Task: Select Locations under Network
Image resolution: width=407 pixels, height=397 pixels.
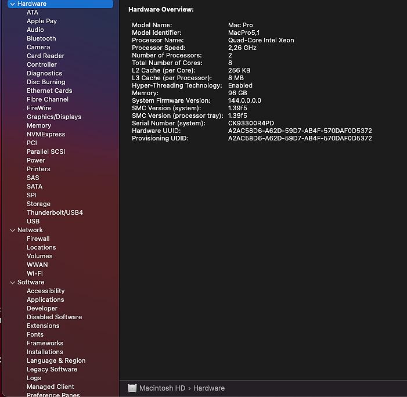Action: (x=41, y=247)
